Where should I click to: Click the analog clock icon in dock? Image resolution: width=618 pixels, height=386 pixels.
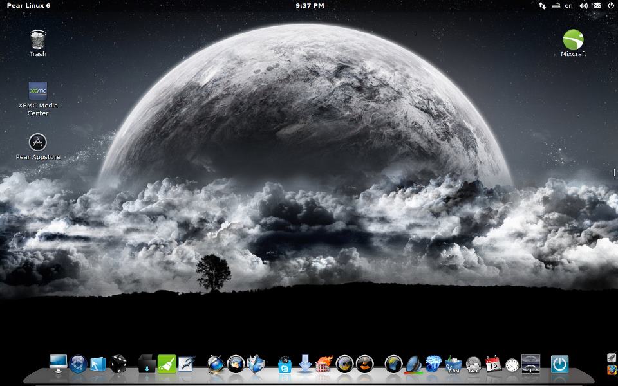point(512,365)
